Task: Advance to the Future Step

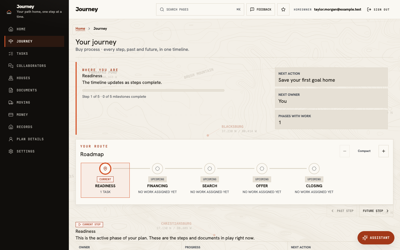Action: point(376,211)
